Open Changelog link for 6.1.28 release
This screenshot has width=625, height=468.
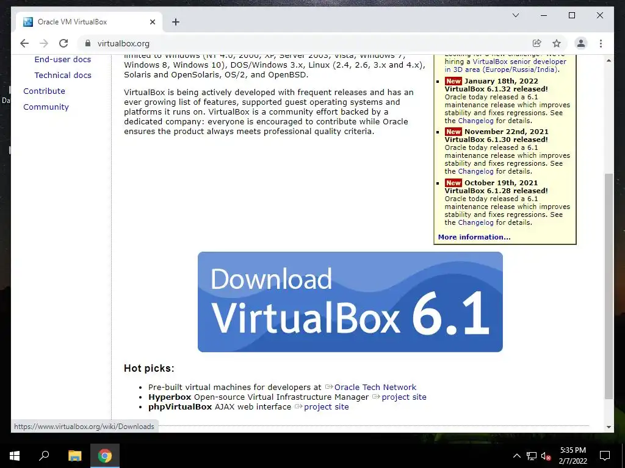[x=475, y=222]
